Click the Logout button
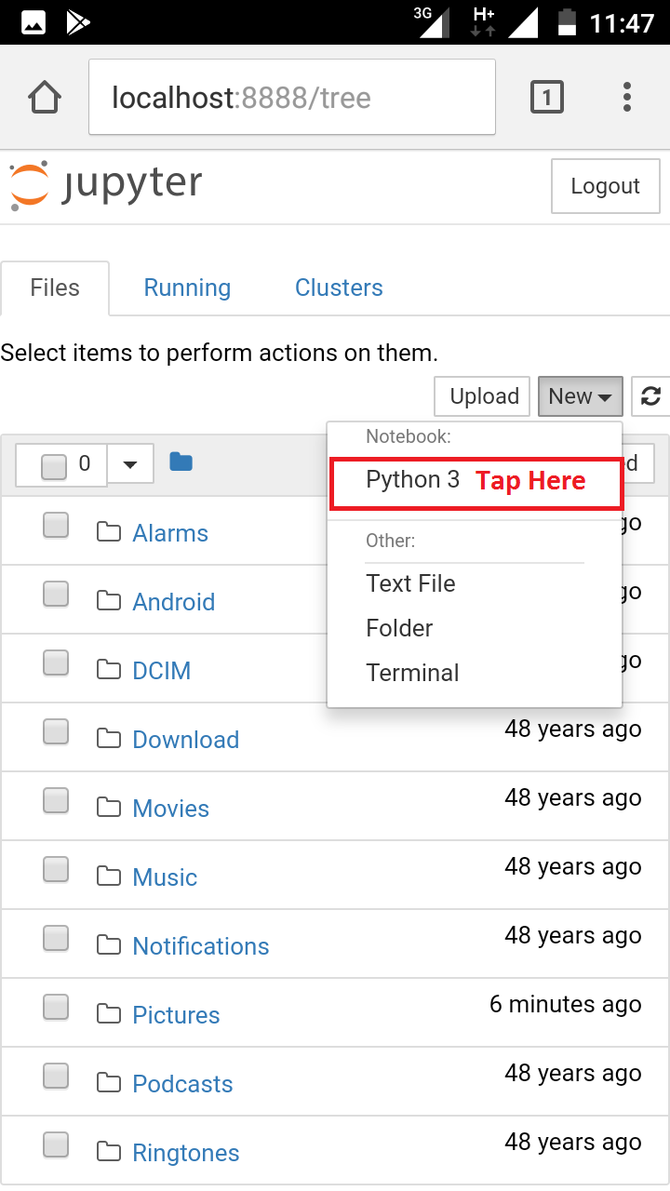Screen dimensions: 670x1191 pos(605,186)
